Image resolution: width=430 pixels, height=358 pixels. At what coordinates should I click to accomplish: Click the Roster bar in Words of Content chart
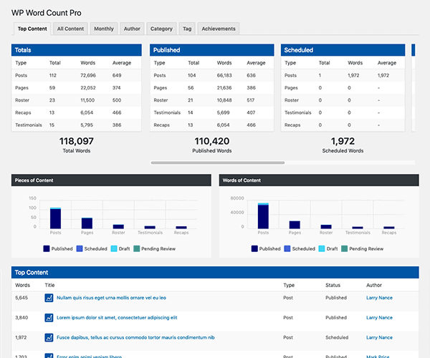pyautogui.click(x=326, y=227)
